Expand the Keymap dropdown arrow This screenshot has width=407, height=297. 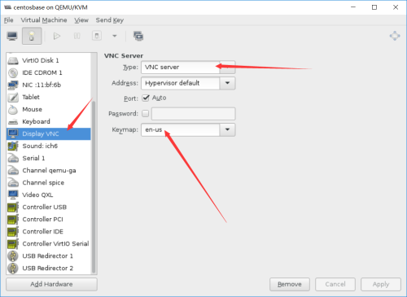[x=227, y=129]
